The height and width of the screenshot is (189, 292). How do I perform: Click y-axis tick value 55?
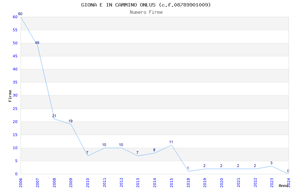pos(15,30)
